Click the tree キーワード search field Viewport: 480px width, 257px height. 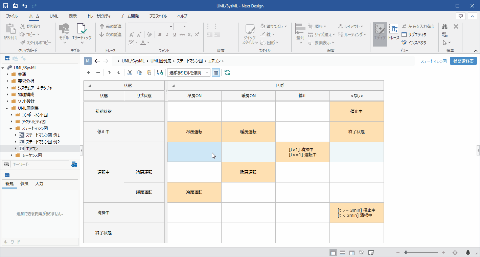40,164
